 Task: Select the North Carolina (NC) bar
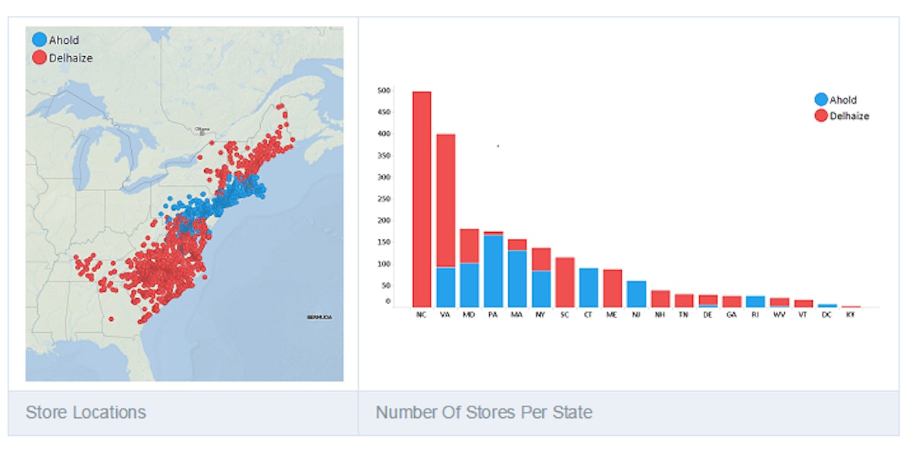pos(422,199)
